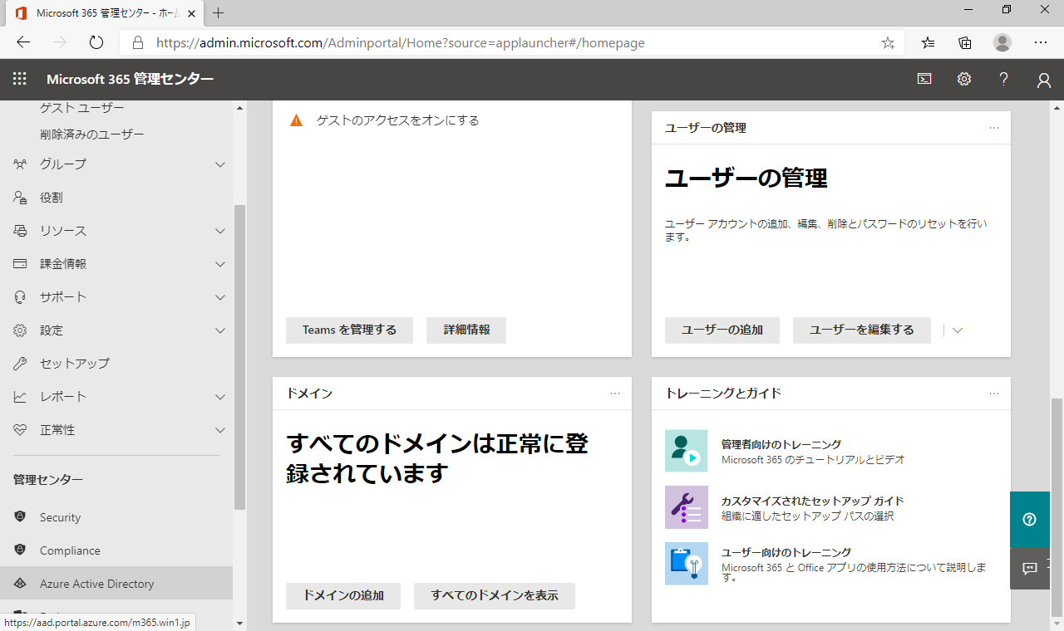Open browser collections icon
This screenshot has width=1064, height=631.
[x=965, y=42]
